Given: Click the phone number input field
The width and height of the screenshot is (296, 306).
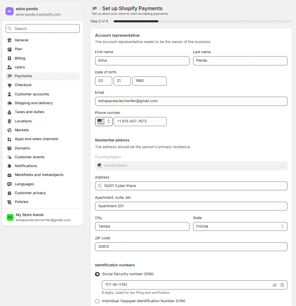Looking at the screenshot, I should coord(140,122).
